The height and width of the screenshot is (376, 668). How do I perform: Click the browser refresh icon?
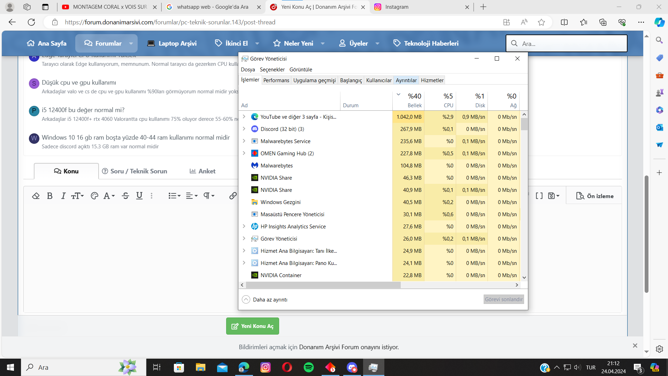(31, 22)
